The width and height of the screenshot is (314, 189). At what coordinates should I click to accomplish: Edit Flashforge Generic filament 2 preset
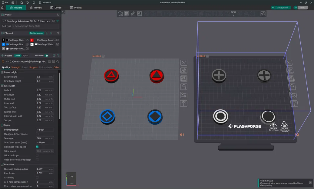pos(58,40)
